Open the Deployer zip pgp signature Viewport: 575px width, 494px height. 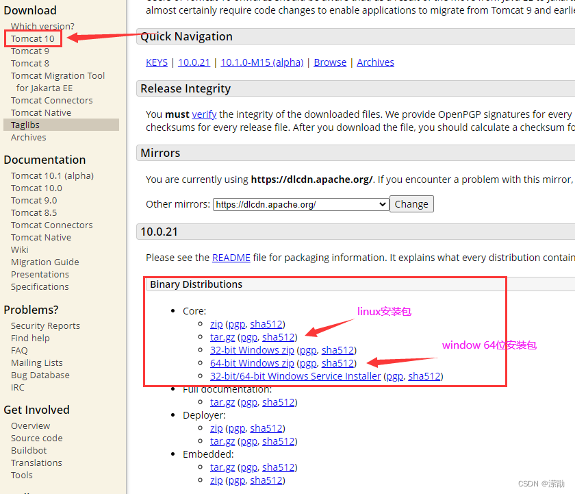(237, 429)
